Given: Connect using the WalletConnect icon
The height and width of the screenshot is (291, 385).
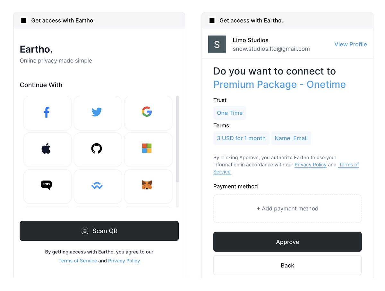Looking at the screenshot, I should tap(98, 186).
